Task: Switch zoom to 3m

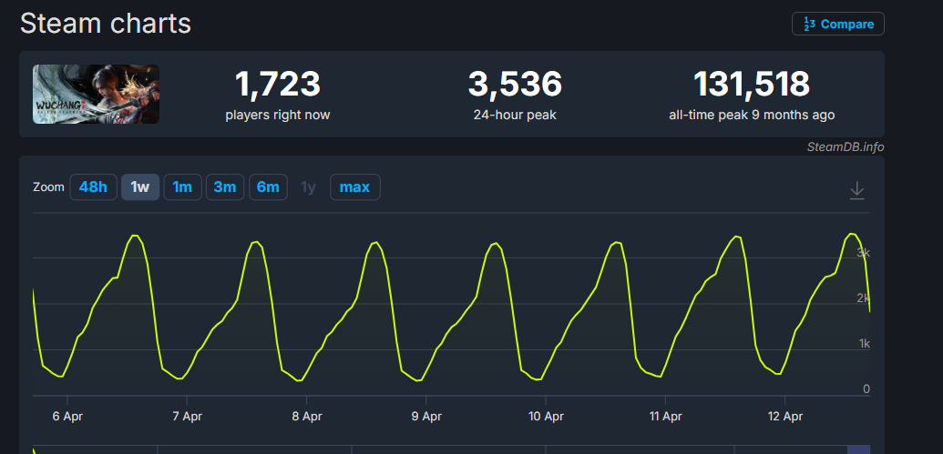Action: [x=225, y=187]
